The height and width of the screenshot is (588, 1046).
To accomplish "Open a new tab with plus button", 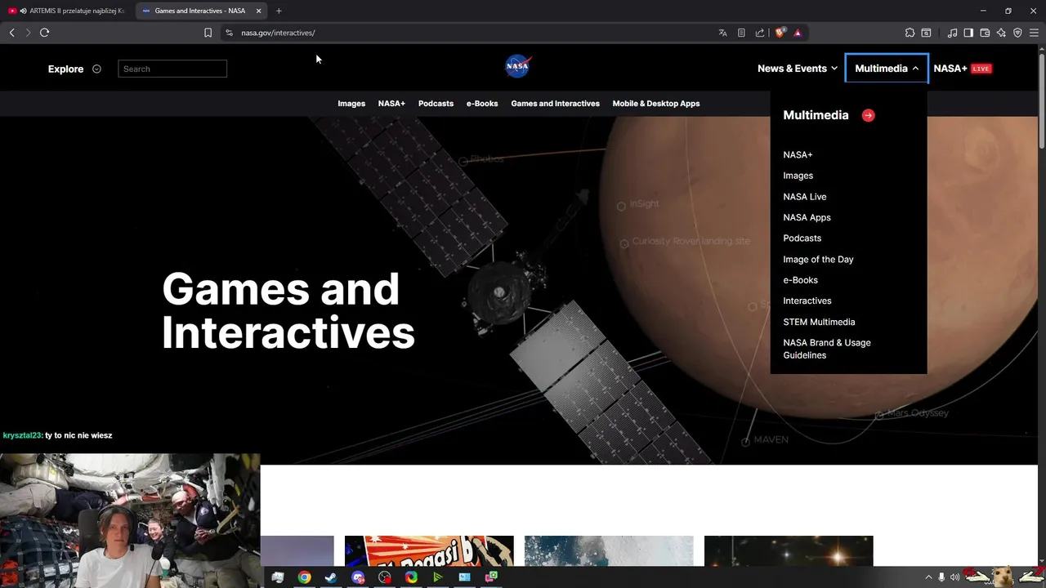I will [x=279, y=11].
